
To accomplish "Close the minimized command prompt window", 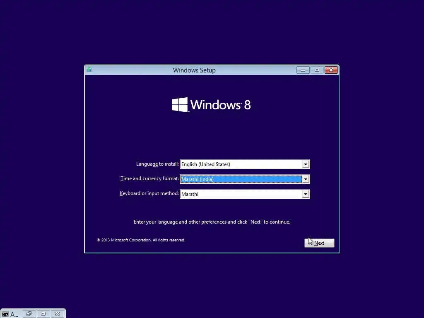I will pyautogui.click(x=57, y=314).
